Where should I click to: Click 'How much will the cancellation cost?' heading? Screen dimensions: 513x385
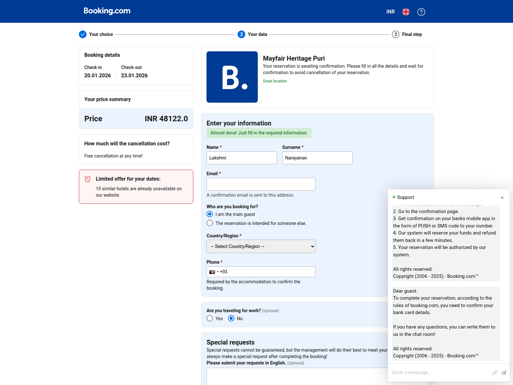click(127, 144)
